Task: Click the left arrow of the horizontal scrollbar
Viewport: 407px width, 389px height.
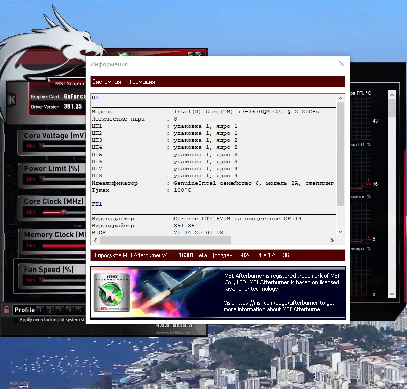Action: point(95,241)
